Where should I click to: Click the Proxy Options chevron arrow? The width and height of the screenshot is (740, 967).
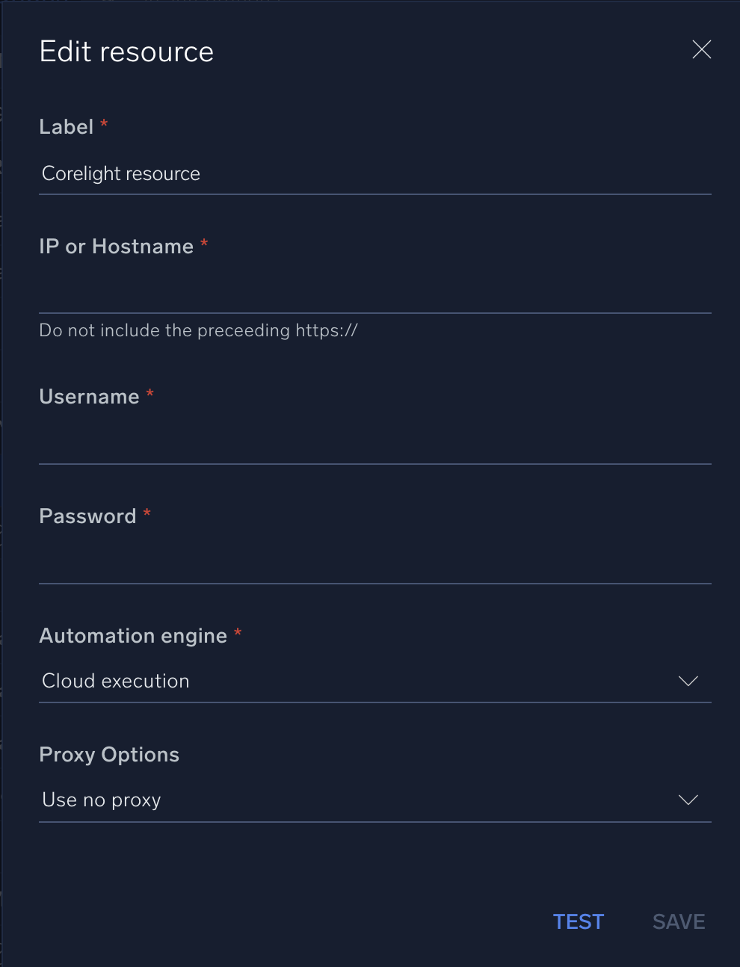[x=688, y=800]
